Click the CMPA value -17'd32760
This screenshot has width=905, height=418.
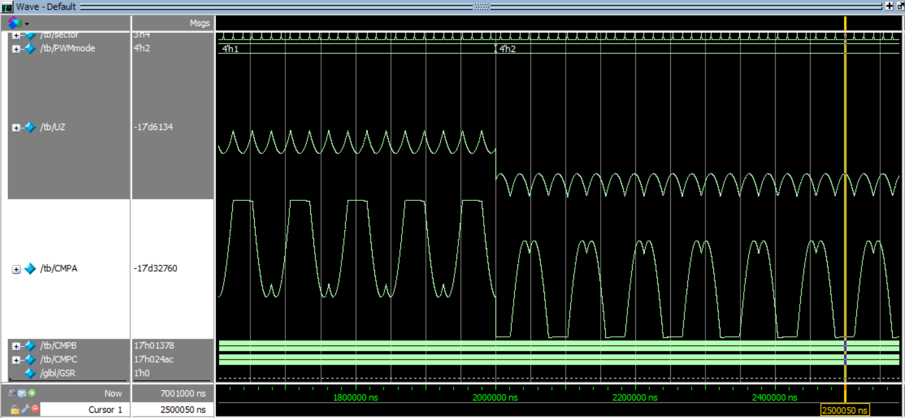[x=155, y=268]
